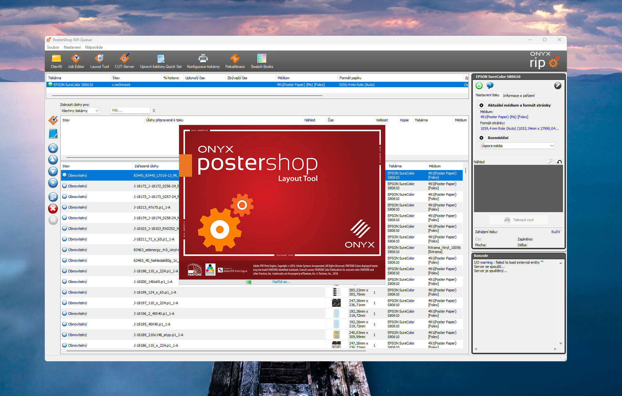Click Konzole scroll up arrow
This screenshot has width=622, height=396.
coord(561,263)
